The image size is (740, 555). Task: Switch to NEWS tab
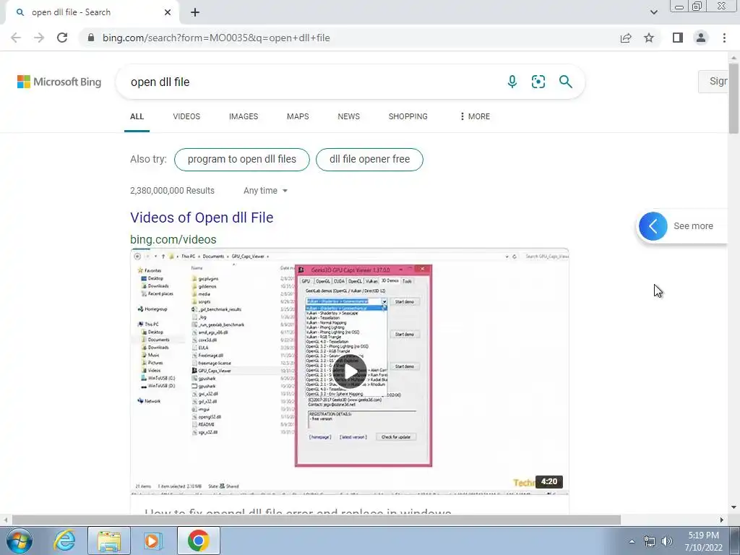[349, 116]
